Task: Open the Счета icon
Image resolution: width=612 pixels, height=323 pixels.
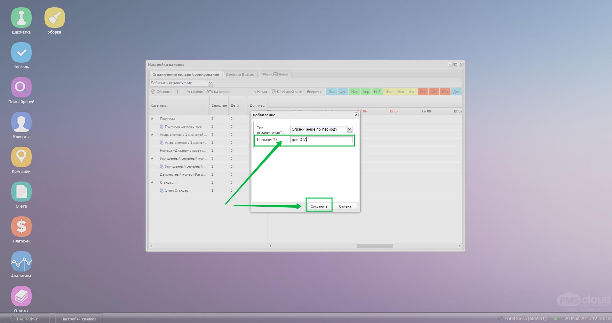Action: tap(21, 192)
